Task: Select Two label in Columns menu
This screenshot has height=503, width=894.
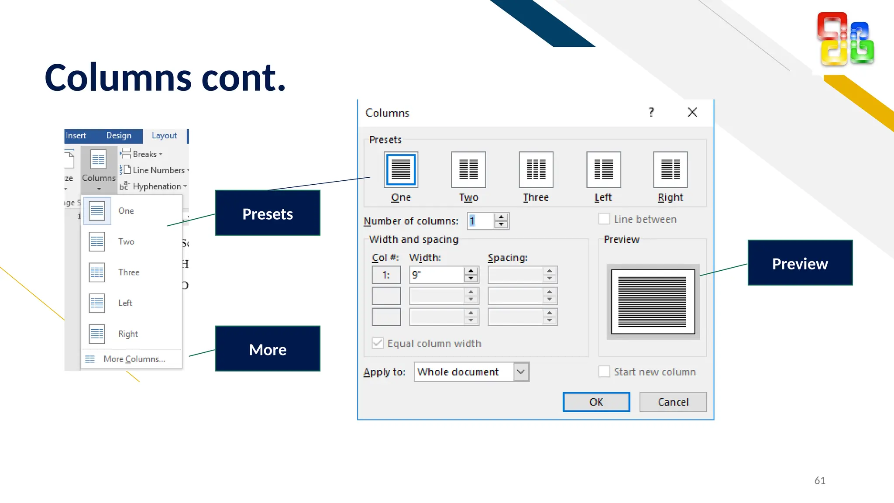Action: click(x=126, y=241)
